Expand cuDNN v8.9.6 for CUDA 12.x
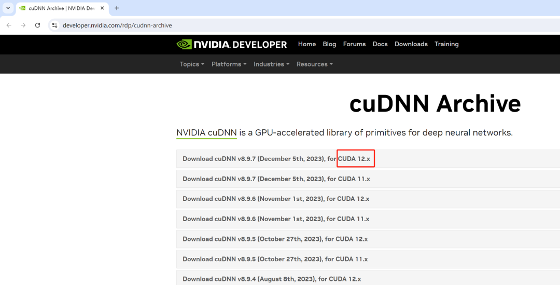This screenshot has height=285, width=560. tap(368, 199)
